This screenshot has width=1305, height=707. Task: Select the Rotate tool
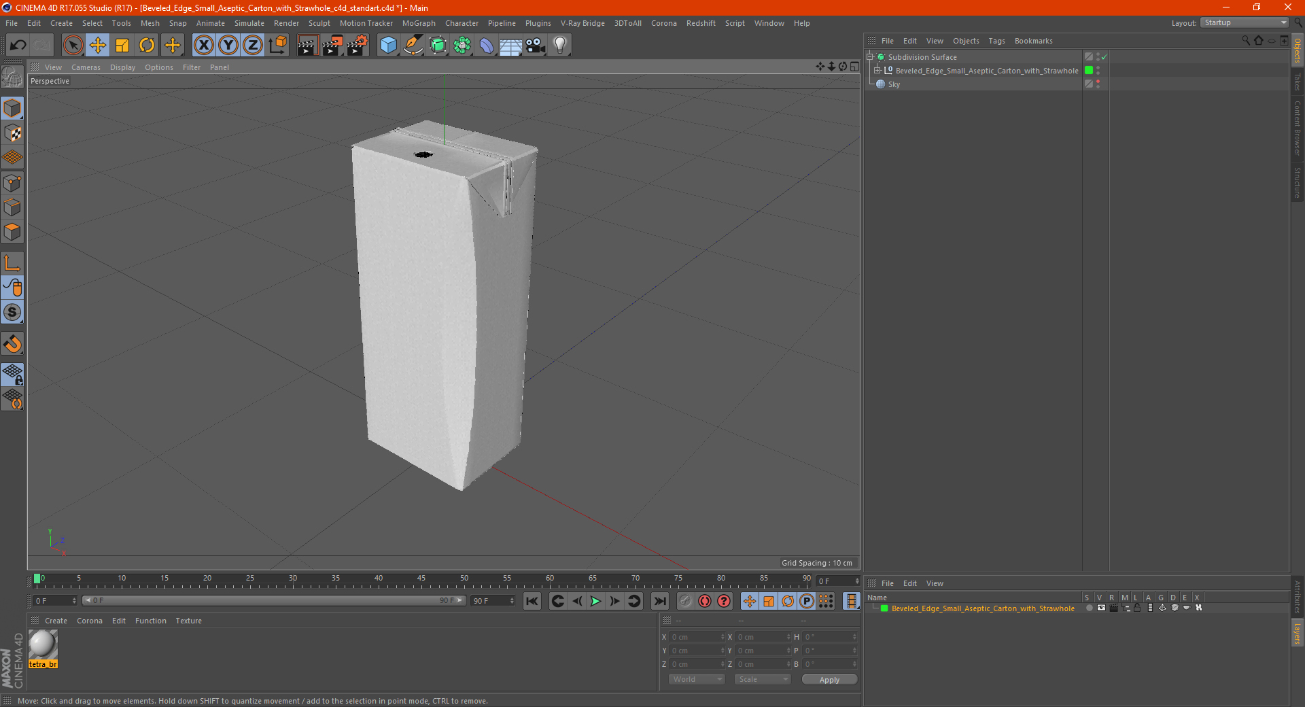pyautogui.click(x=147, y=46)
